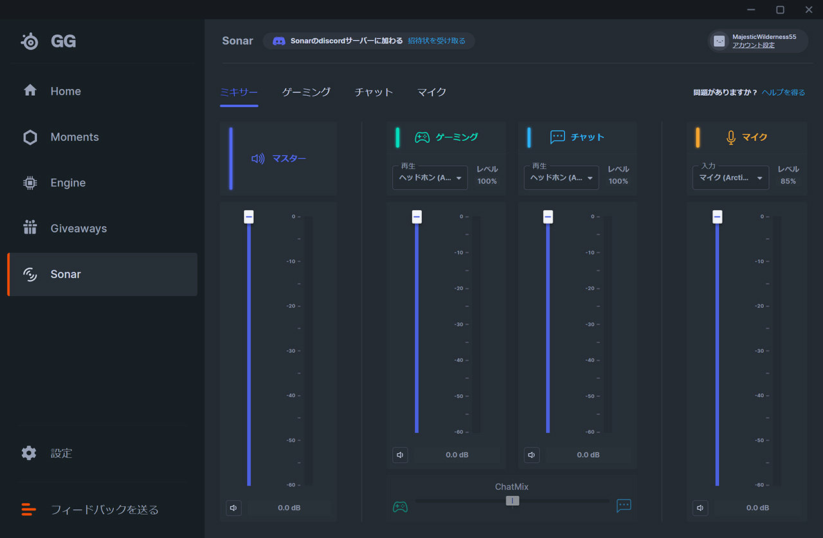Image resolution: width=823 pixels, height=538 pixels.
Task: Click the ChatMix balance slider handle
Action: tap(512, 501)
